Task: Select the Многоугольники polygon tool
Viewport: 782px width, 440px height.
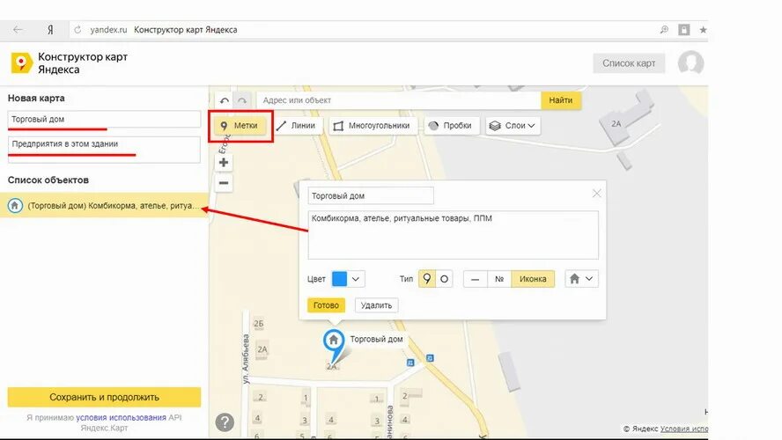Action: pyautogui.click(x=372, y=126)
